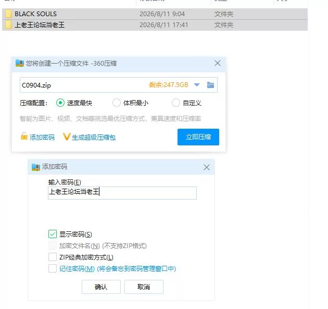Click the 360压缩 icon in the 添加密码 title bar

[x=36, y=167]
